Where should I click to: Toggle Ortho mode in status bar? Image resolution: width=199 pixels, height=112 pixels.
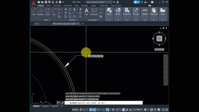94,110
